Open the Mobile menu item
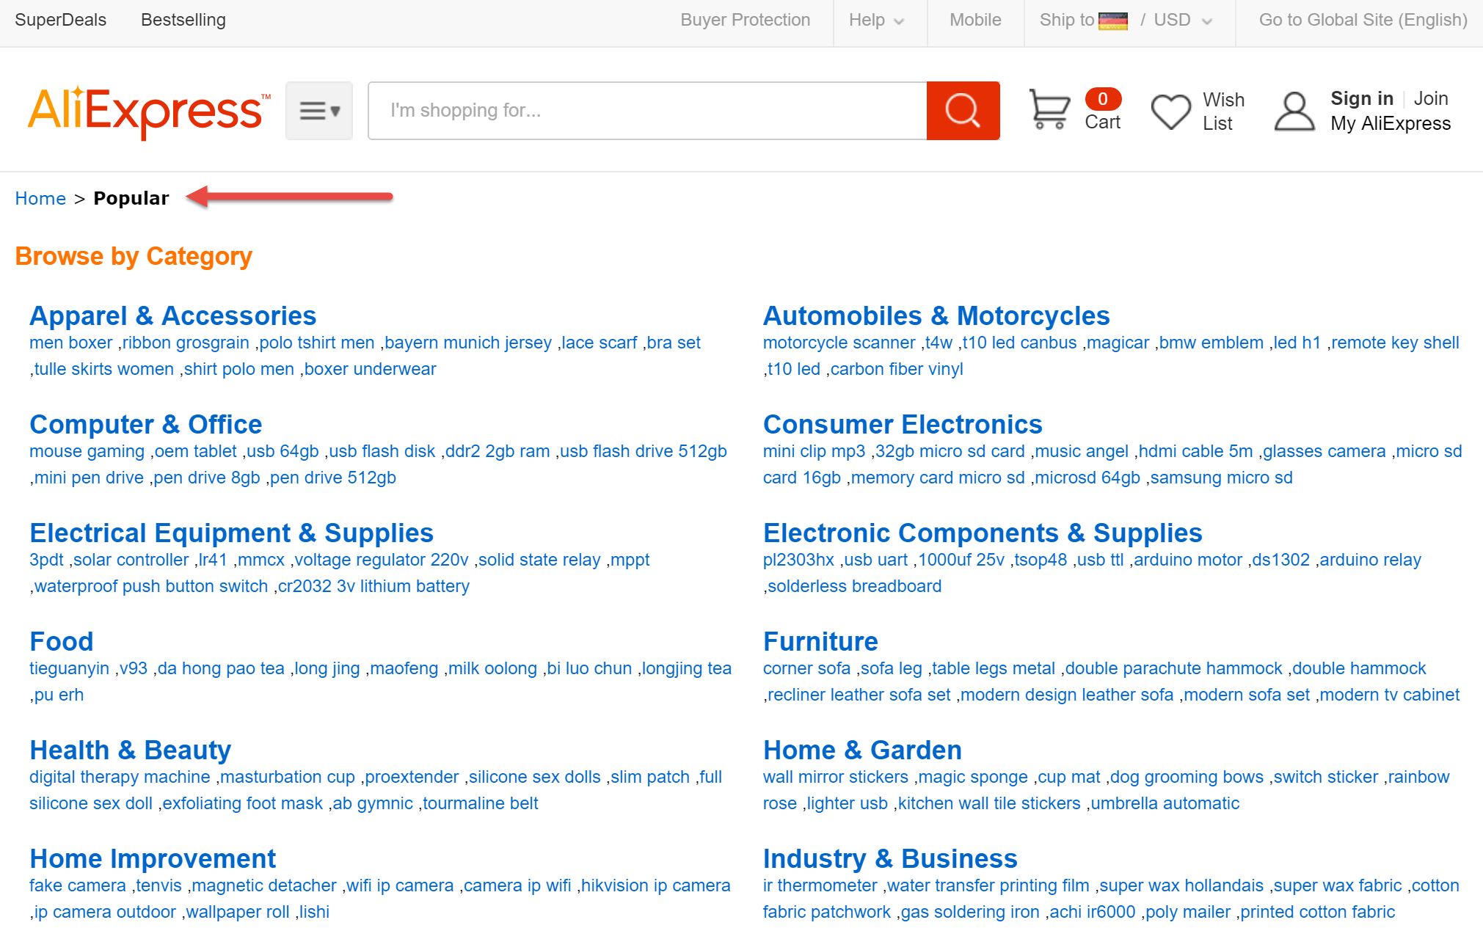The height and width of the screenshot is (928, 1483). pos(975,20)
